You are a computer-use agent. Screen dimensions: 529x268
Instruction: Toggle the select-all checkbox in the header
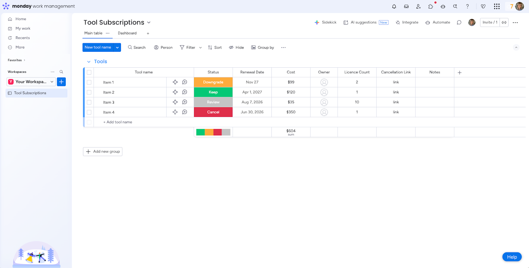pyautogui.click(x=89, y=72)
